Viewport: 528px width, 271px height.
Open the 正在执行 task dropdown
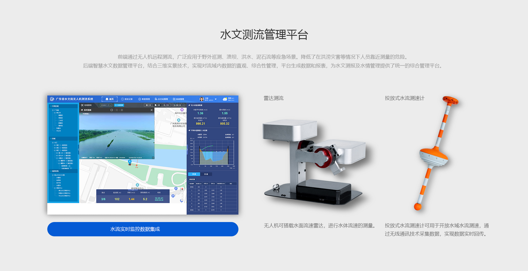pyautogui.click(x=106, y=105)
